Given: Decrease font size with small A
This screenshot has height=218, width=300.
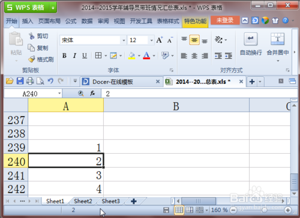Looking at the screenshot, I should click(170, 40).
